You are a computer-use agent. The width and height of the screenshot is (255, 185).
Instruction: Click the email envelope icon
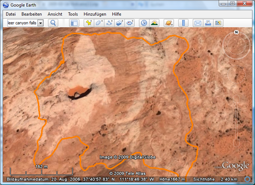(x=197, y=23)
